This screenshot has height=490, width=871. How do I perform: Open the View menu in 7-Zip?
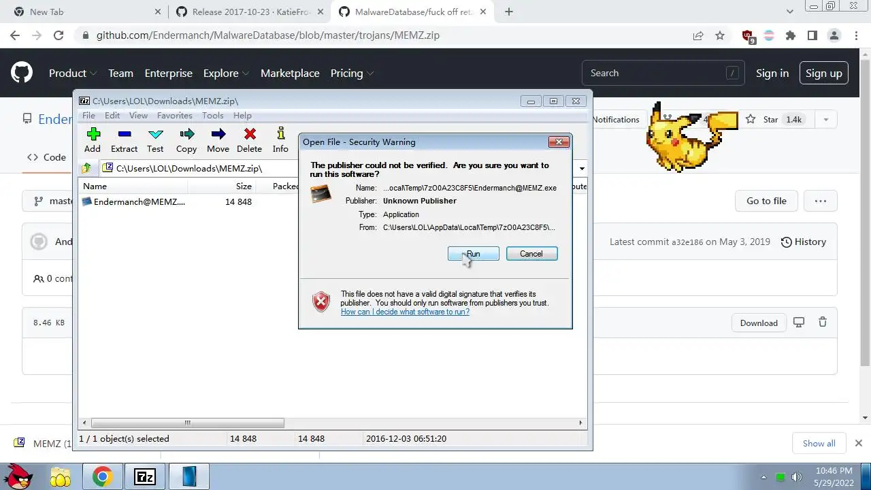click(138, 116)
